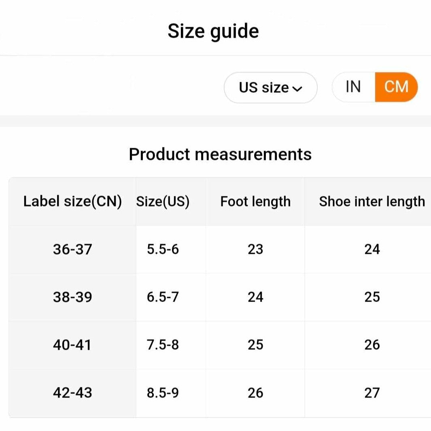Switch measurement units to IN
Image resolution: width=431 pixels, height=431 pixels.
click(x=353, y=87)
